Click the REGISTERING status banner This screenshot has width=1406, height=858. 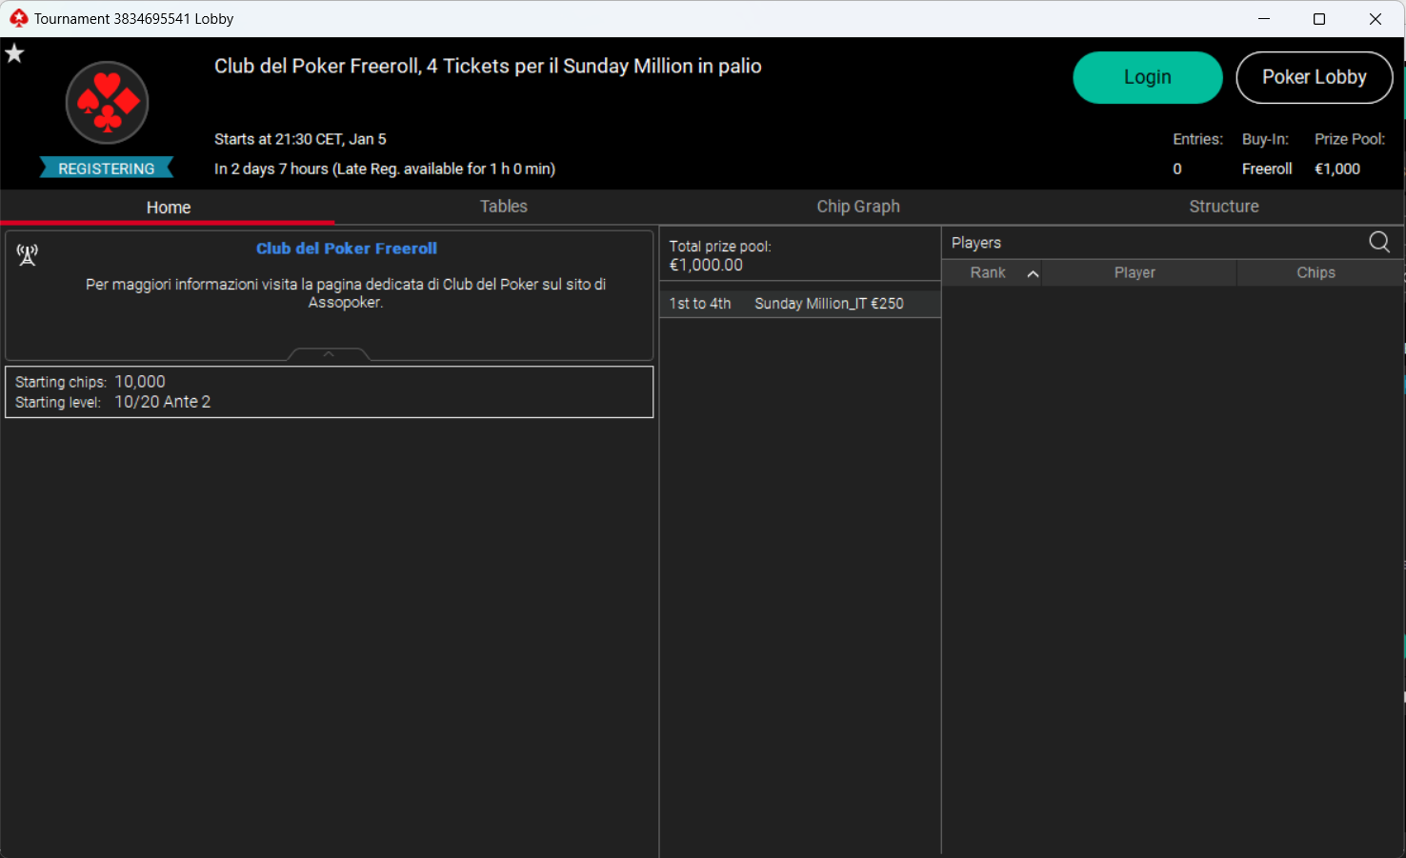[107, 169]
